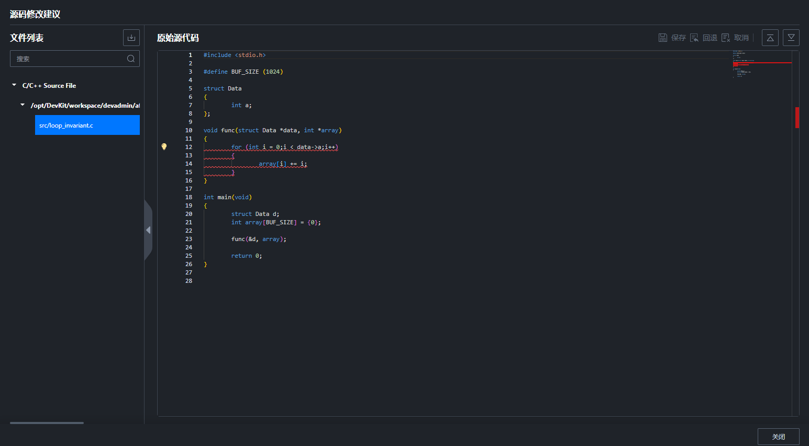Viewport: 809px width, 446px height.
Task: Select file src/loop_invariant.c
Action: [x=87, y=125]
